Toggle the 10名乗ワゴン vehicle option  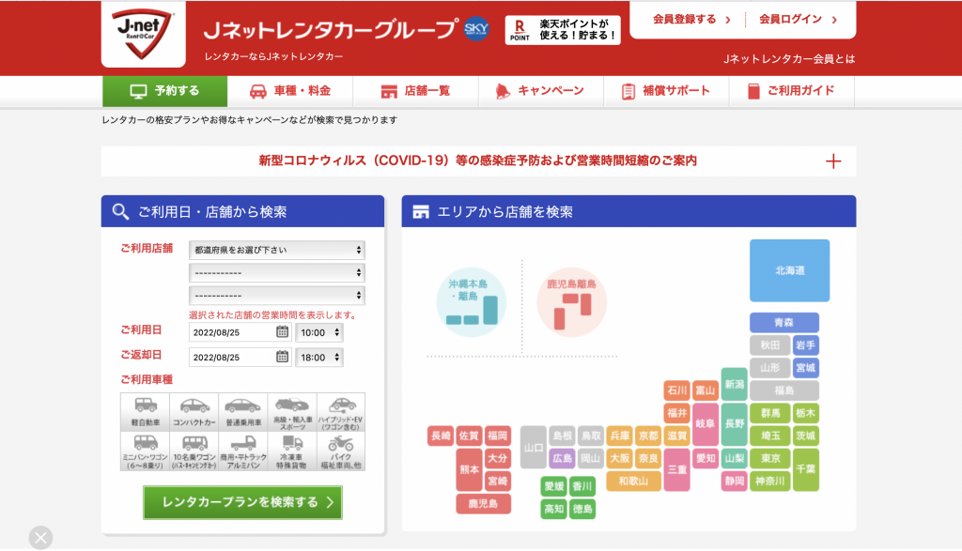coord(194,452)
